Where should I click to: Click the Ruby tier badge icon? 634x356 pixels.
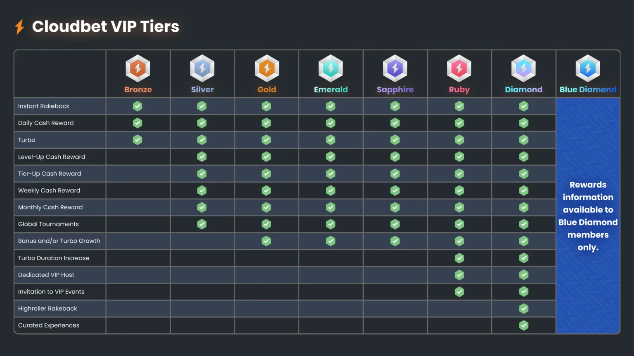459,68
